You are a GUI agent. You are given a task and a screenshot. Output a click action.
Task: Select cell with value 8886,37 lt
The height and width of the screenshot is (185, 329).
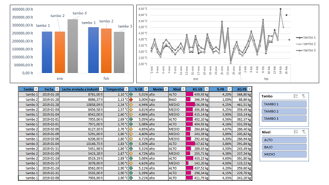[81, 99]
